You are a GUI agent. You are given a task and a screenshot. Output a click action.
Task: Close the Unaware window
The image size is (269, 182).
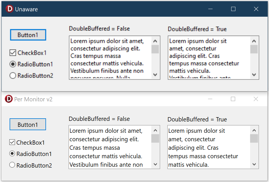[256, 9]
